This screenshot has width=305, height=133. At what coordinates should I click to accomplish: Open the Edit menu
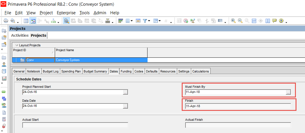(x=19, y=13)
